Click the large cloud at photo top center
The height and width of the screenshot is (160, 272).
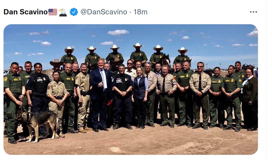click(x=119, y=32)
